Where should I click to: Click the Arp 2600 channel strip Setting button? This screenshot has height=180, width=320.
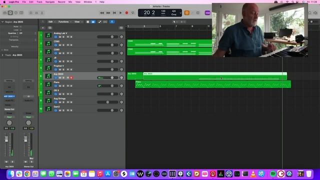[9, 81]
